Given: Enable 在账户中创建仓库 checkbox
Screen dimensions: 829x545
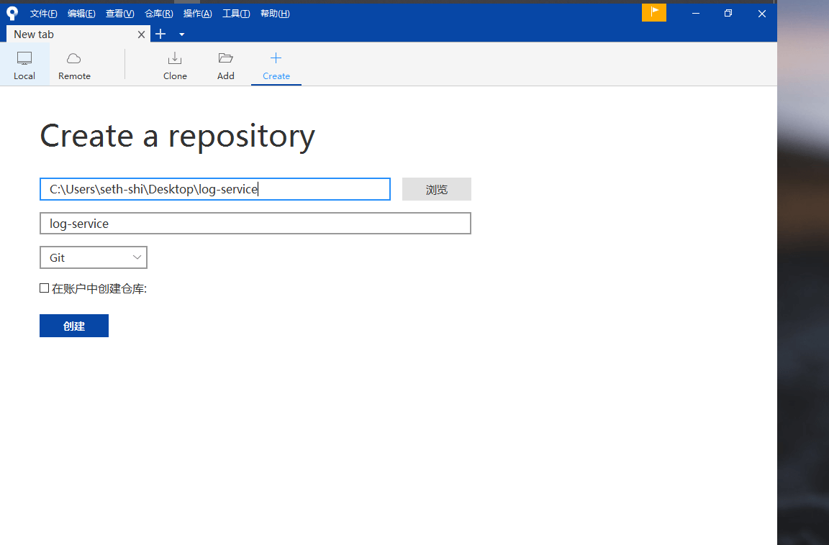Looking at the screenshot, I should point(45,288).
